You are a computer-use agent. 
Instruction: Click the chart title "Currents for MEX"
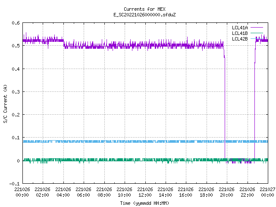(144, 9)
